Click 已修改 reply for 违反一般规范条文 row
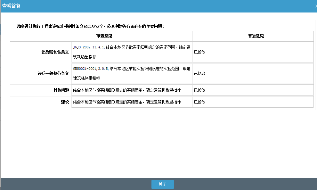Screen dimensions: 317x190 [x=199, y=73]
